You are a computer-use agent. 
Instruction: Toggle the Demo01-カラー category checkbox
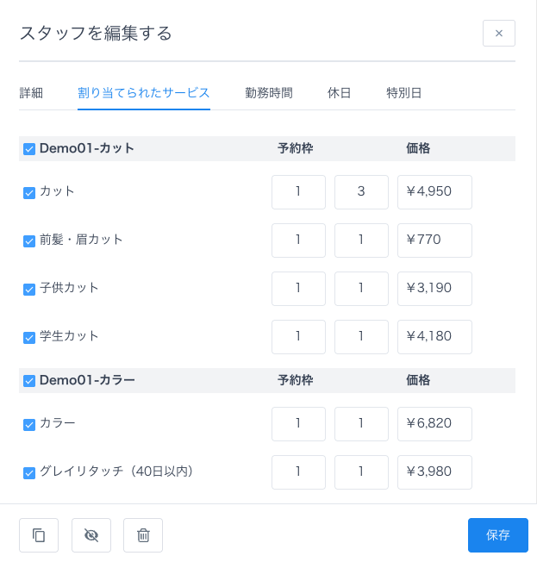pyautogui.click(x=29, y=380)
